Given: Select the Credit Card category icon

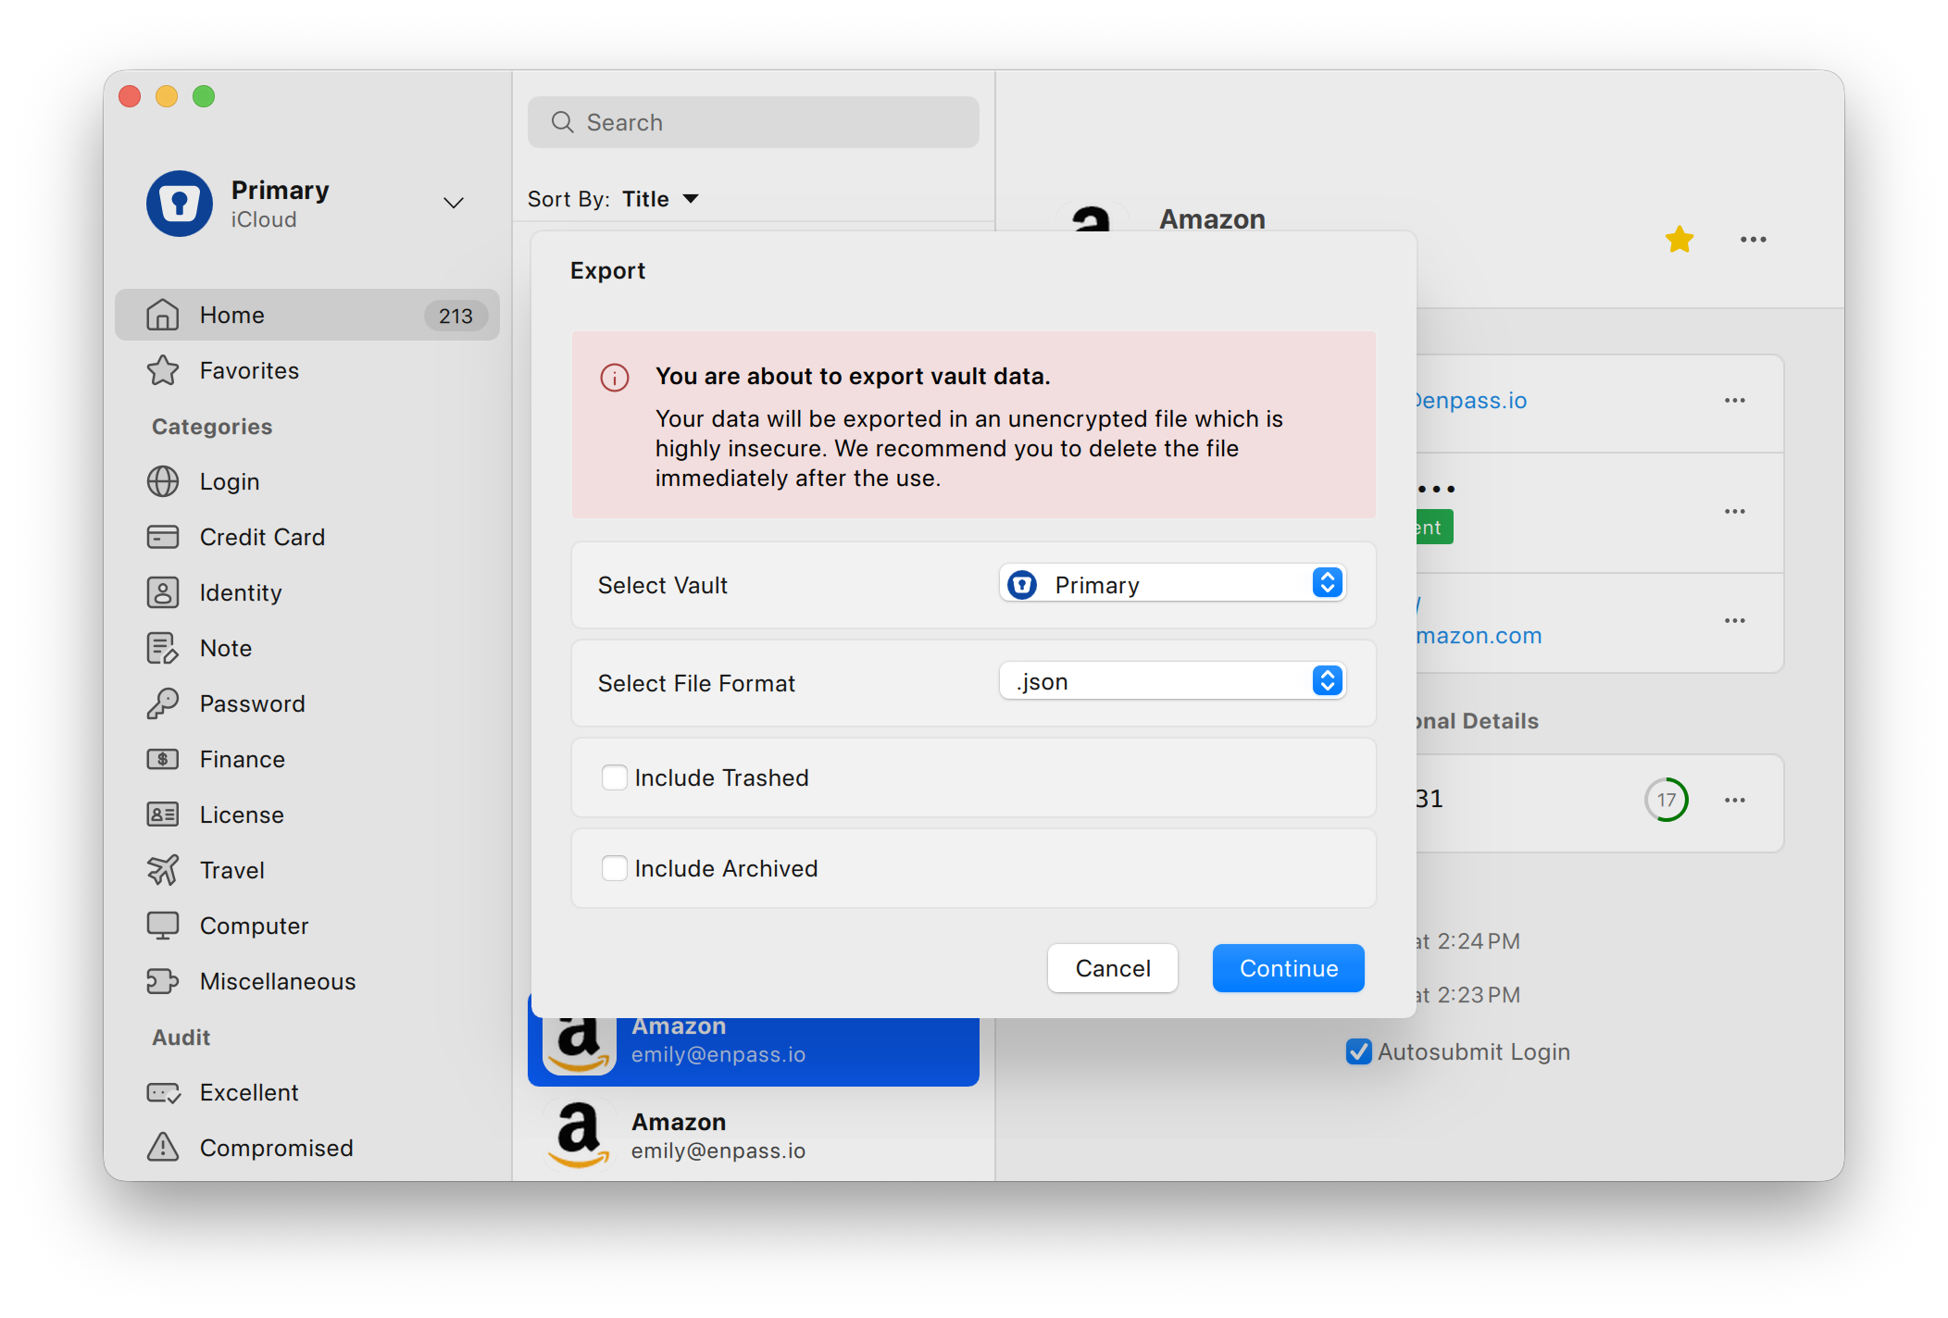Looking at the screenshot, I should [x=163, y=537].
